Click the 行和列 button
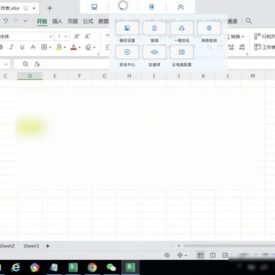 coord(265,36)
